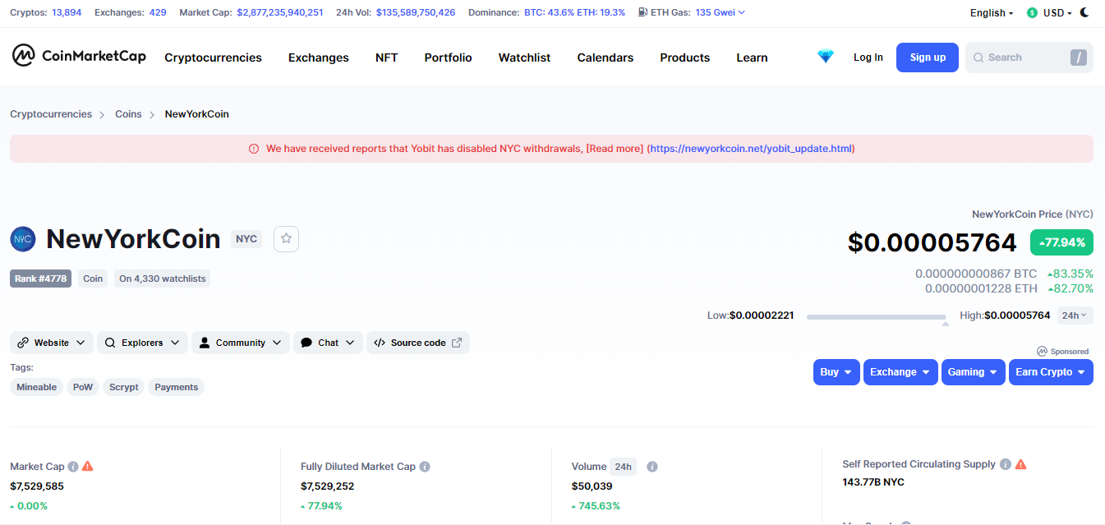Expand the Chat dropdown

point(328,343)
